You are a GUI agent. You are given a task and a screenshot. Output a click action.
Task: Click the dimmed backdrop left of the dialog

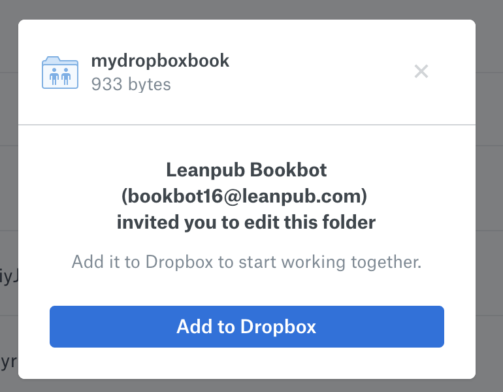(x=8, y=163)
